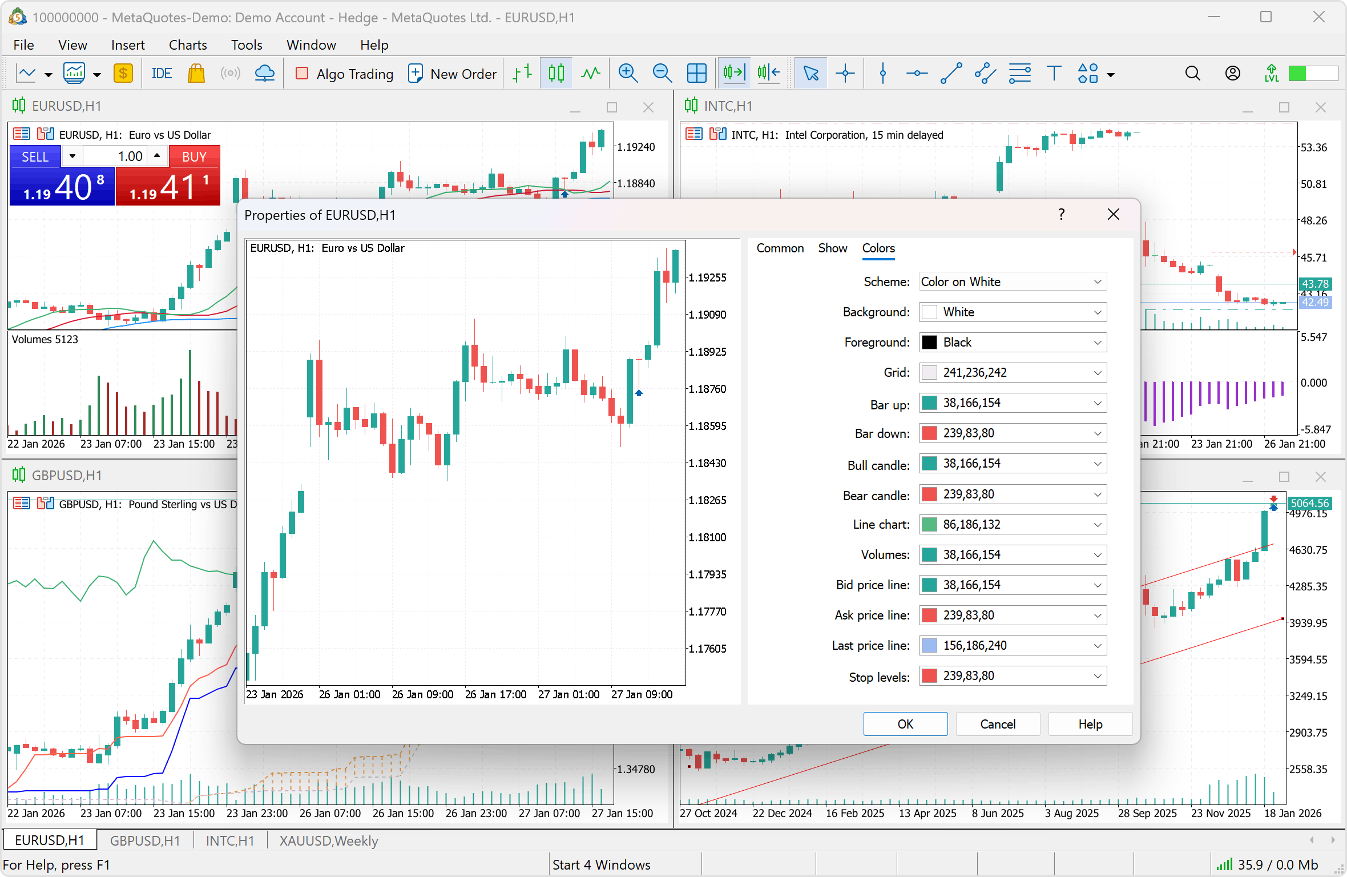Click the red BUY button
This screenshot has height=877, width=1347.
194,156
